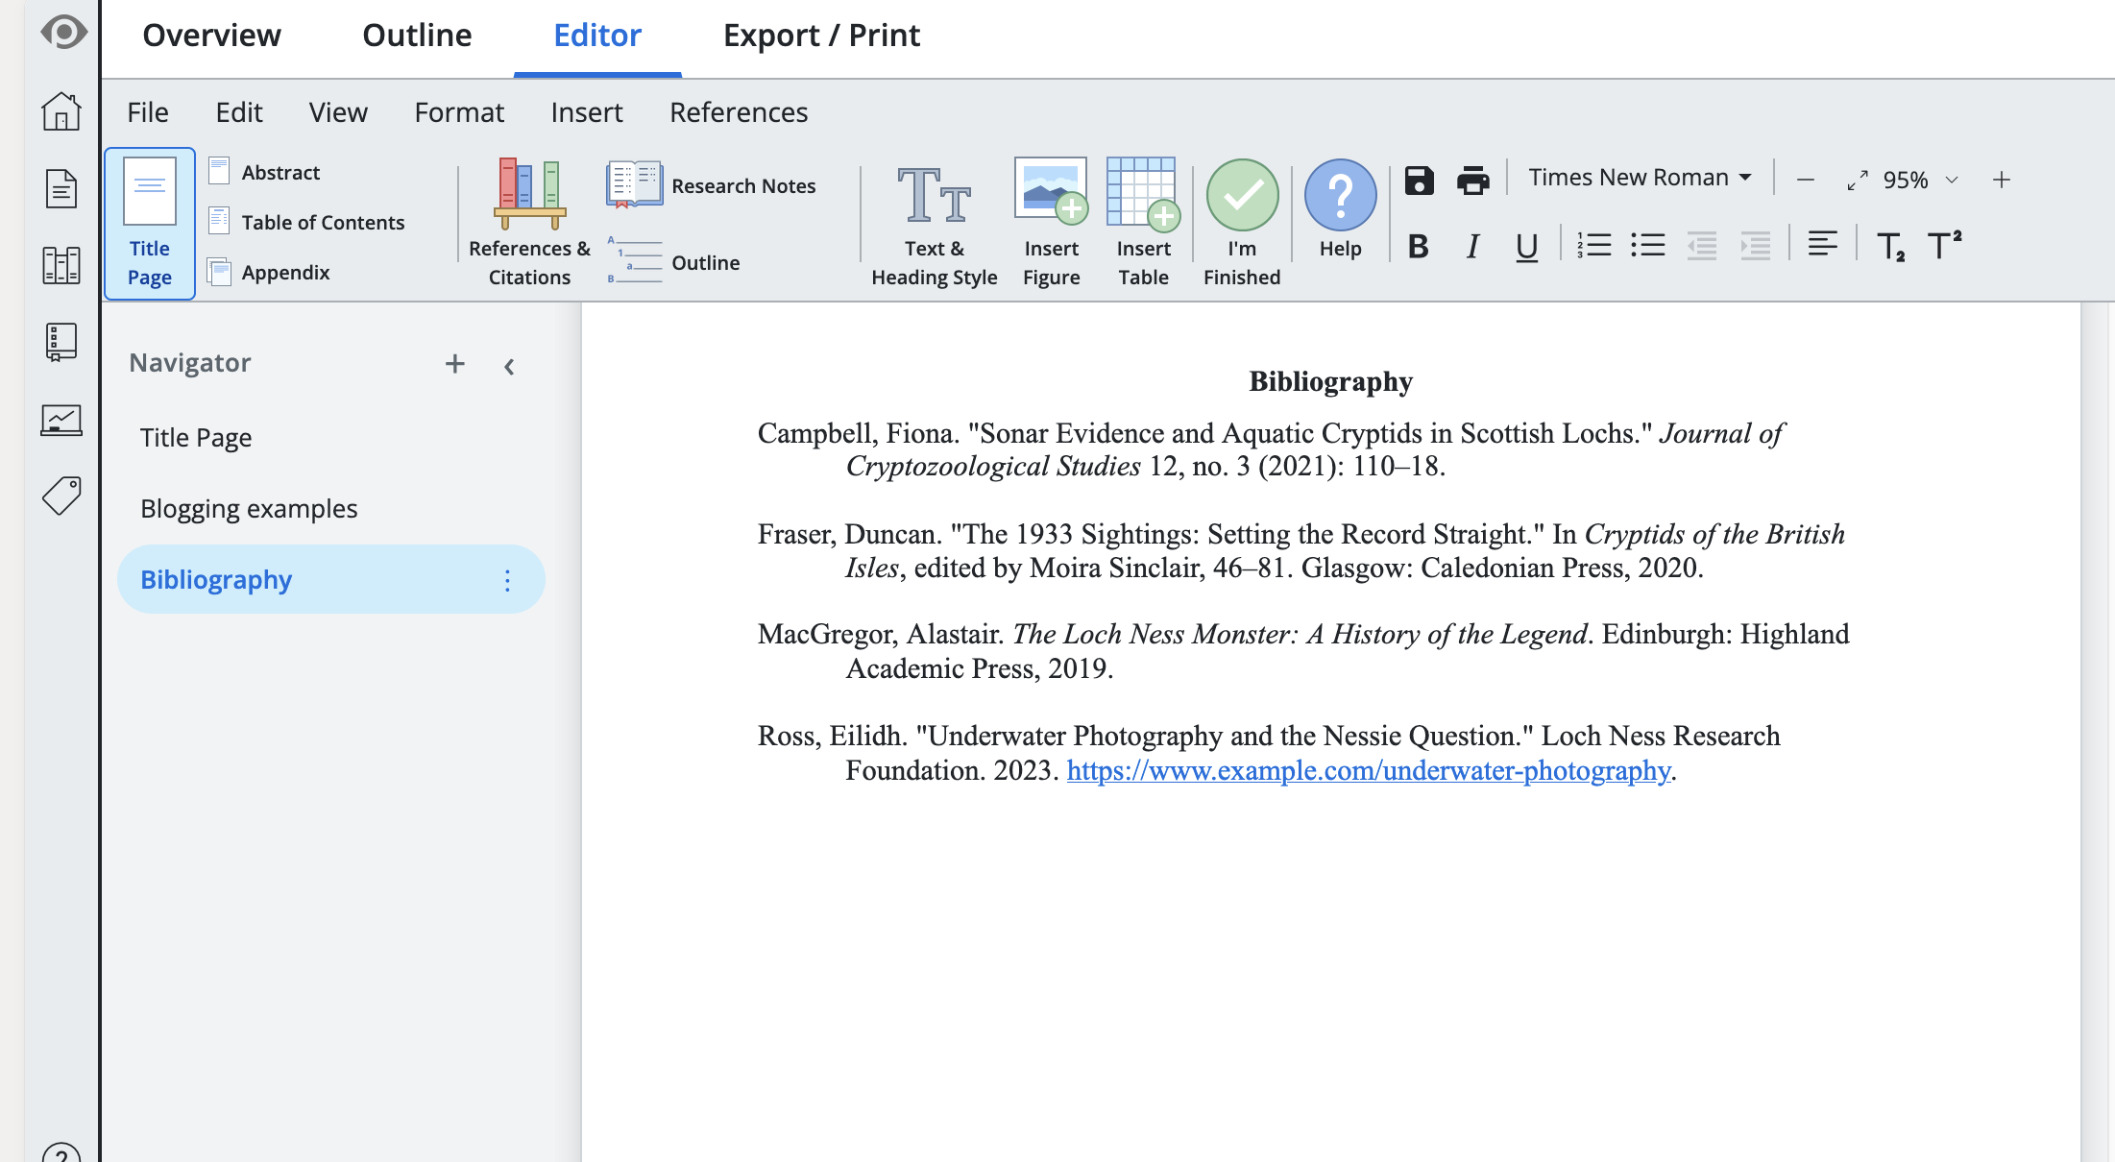Screen dimensions: 2115x1162
Task: Toggle fit-to-width expand arrows icon
Action: tap(1858, 180)
